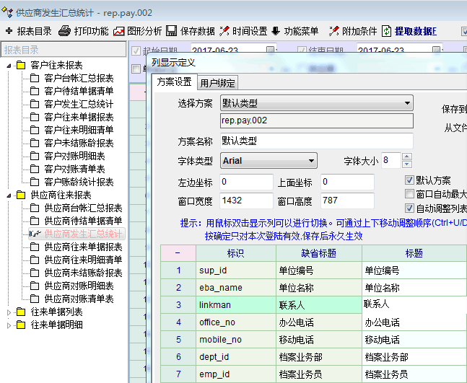Uncheck the 自动调整列表 checkbox

pyautogui.click(x=409, y=208)
